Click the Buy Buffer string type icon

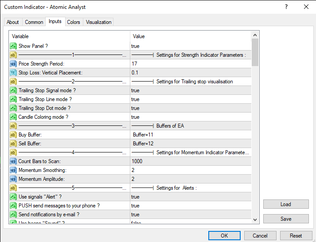pos(13,135)
